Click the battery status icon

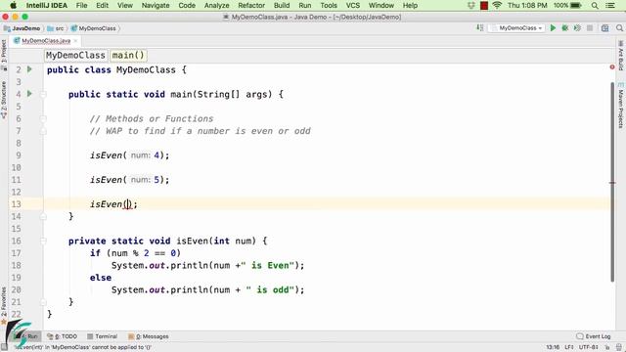576,5
